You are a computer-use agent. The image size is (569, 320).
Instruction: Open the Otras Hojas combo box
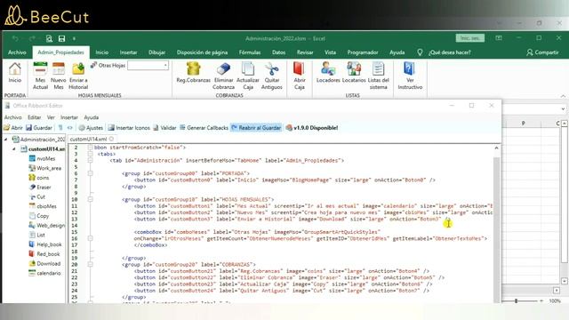tap(148, 65)
